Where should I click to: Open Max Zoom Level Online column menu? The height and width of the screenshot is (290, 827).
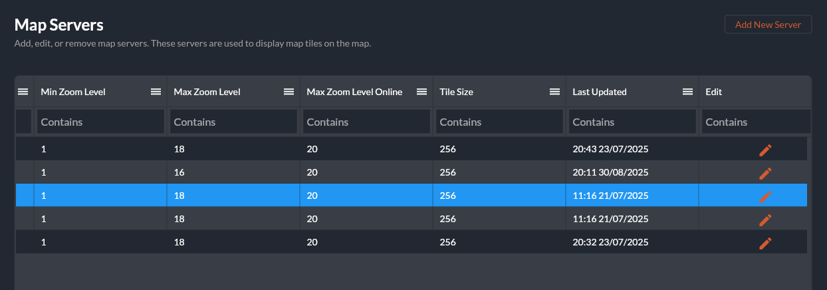421,92
